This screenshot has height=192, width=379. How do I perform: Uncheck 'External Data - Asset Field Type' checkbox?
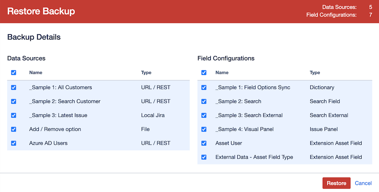tap(204, 157)
